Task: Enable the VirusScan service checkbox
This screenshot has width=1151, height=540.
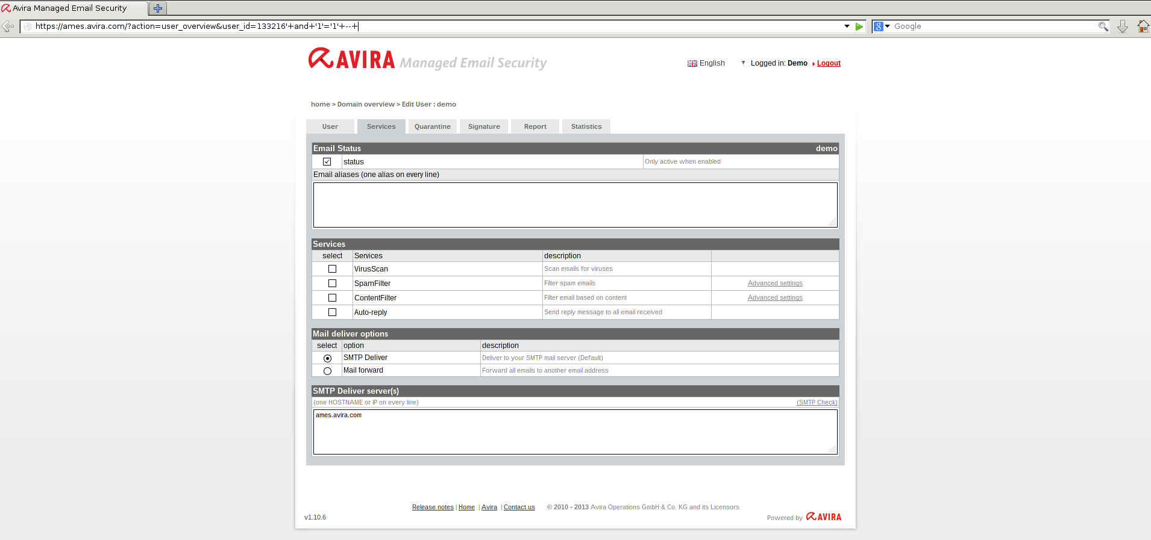Action: click(332, 269)
